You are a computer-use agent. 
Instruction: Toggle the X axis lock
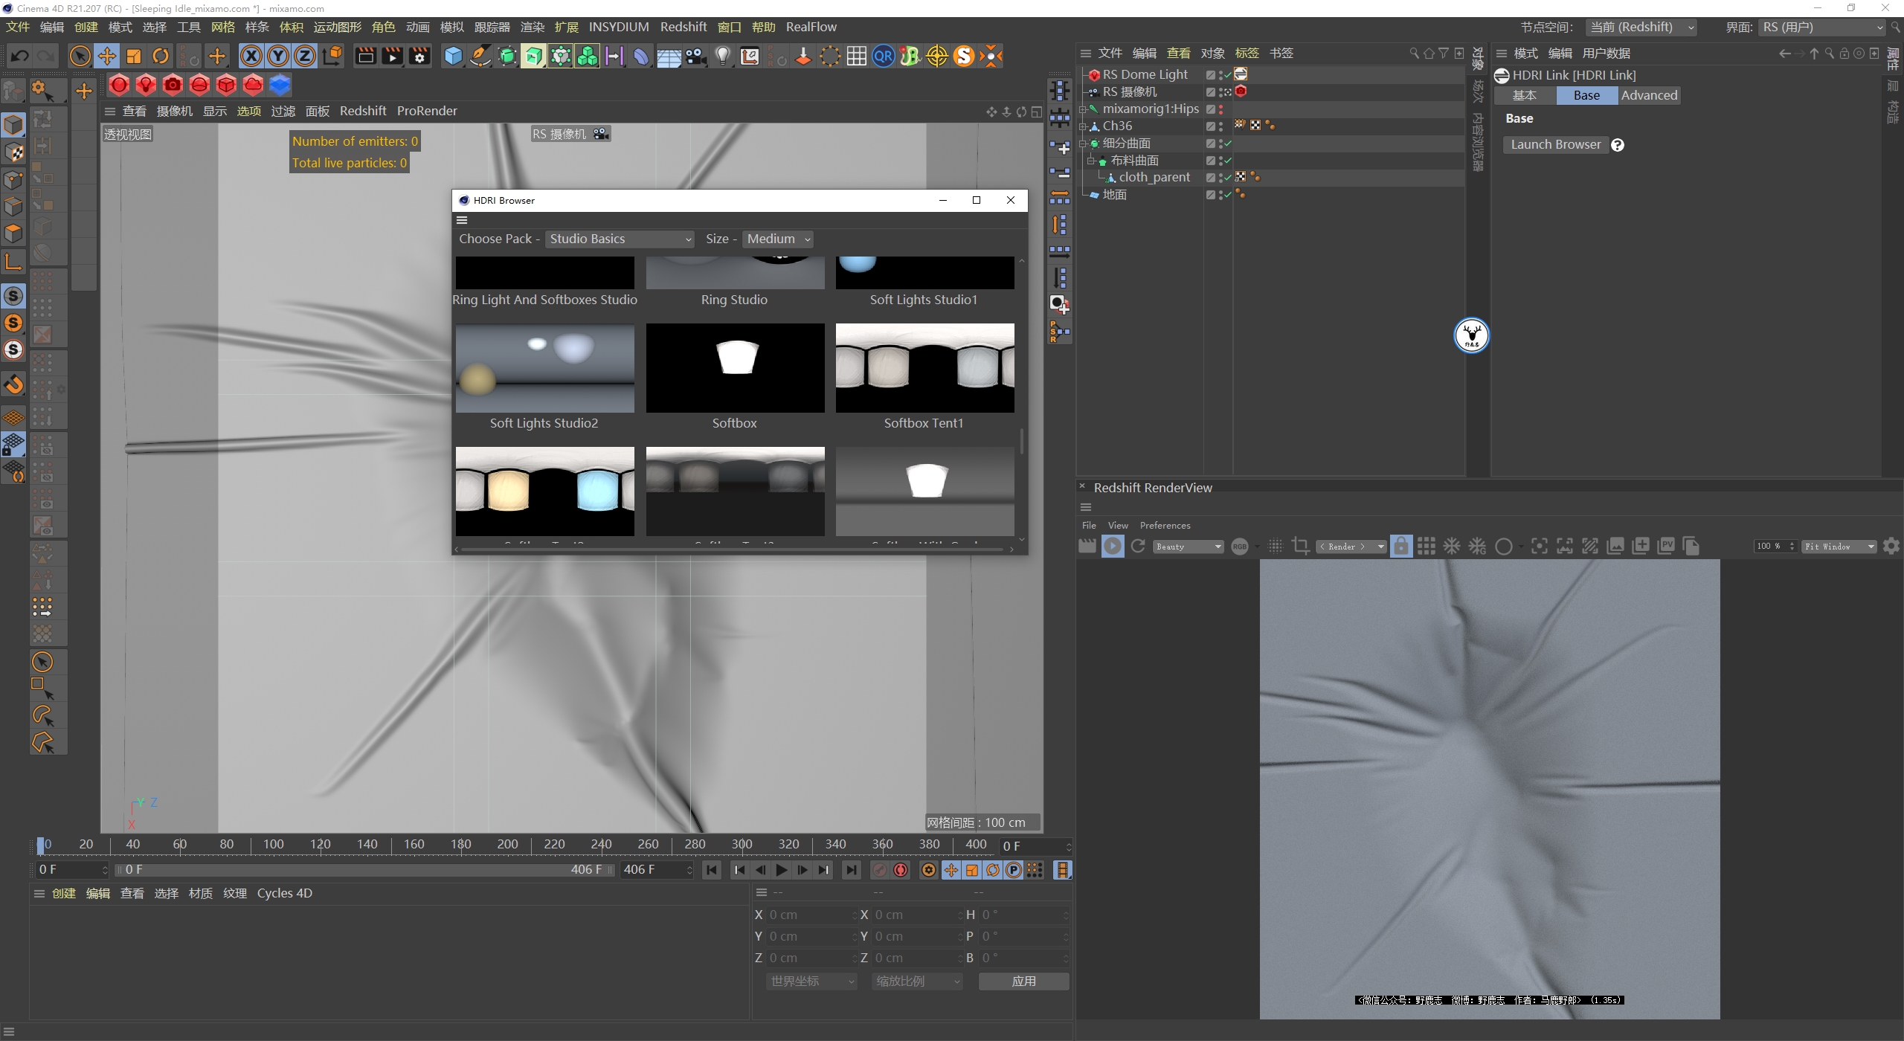point(251,56)
